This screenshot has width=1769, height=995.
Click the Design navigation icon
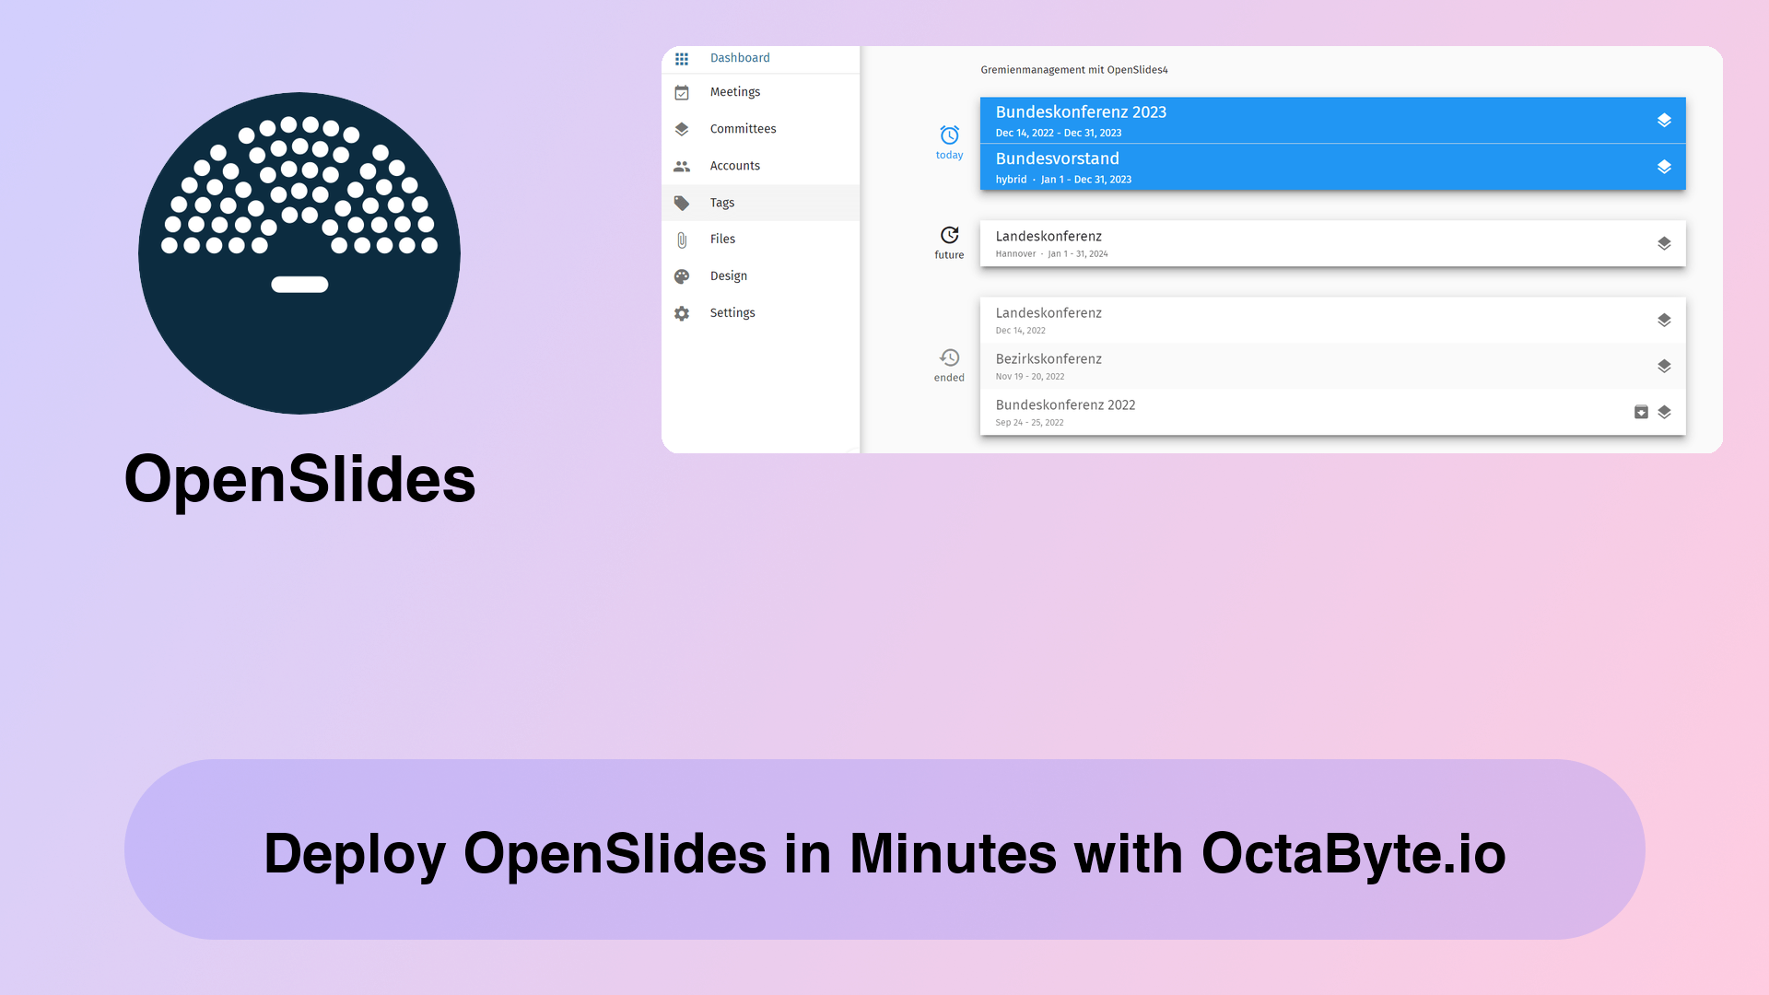coord(683,275)
